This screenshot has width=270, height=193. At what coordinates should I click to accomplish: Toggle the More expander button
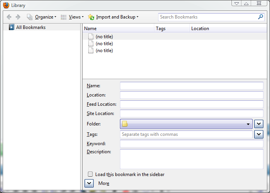pyautogui.click(x=89, y=183)
